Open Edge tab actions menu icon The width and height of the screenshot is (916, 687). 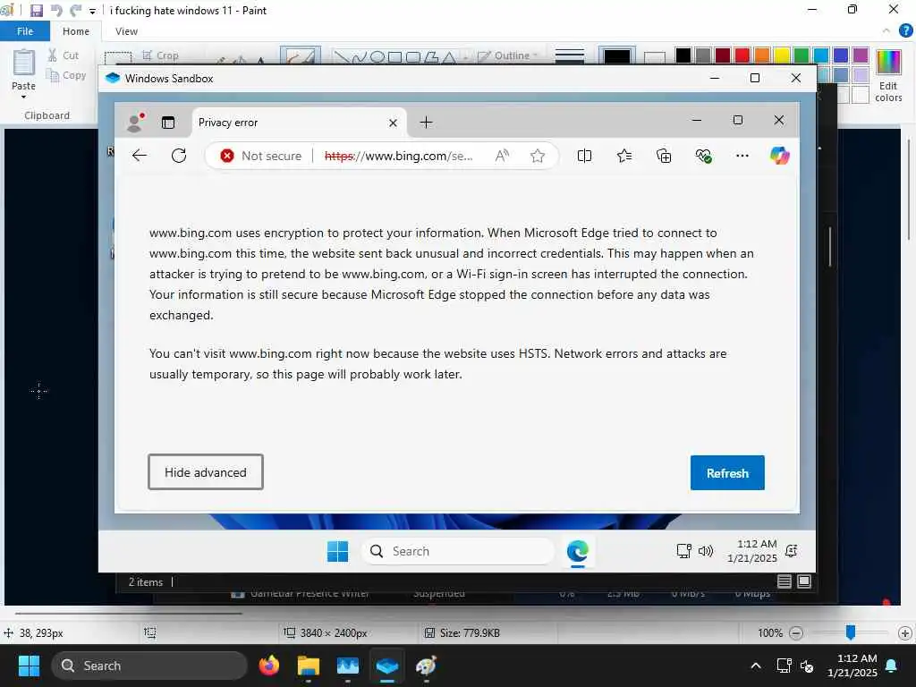(x=168, y=123)
